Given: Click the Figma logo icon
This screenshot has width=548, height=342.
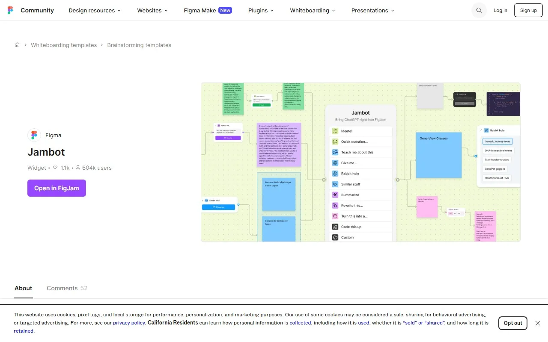Looking at the screenshot, I should 10,10.
